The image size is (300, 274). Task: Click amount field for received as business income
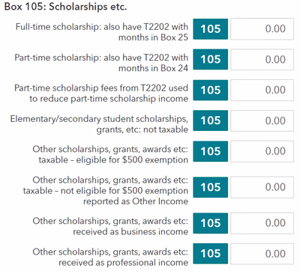pos(262,223)
